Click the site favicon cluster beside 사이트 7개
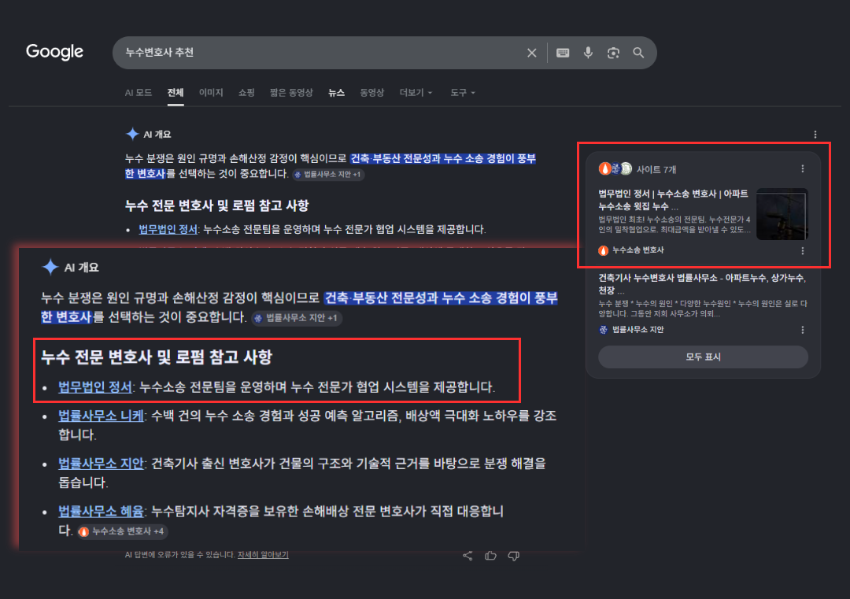The height and width of the screenshot is (599, 850). click(x=615, y=169)
